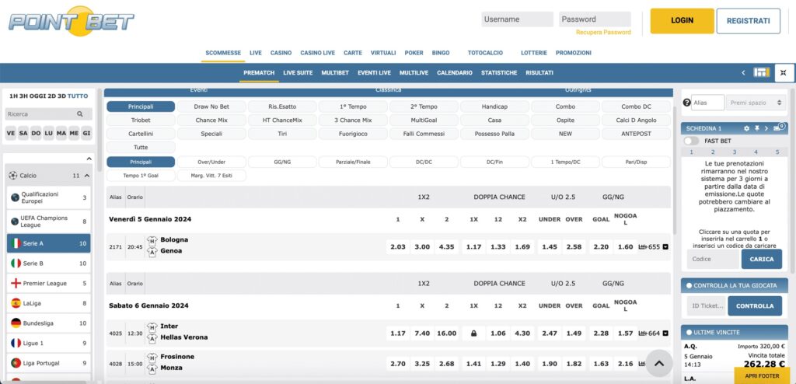Click the PointBet logo
The width and height of the screenshot is (796, 384).
[71, 21]
